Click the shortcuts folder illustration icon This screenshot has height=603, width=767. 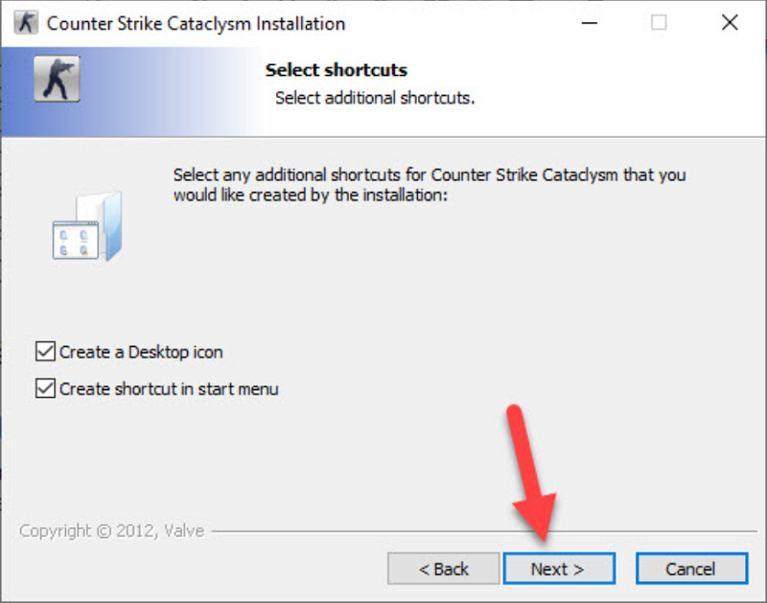[86, 227]
